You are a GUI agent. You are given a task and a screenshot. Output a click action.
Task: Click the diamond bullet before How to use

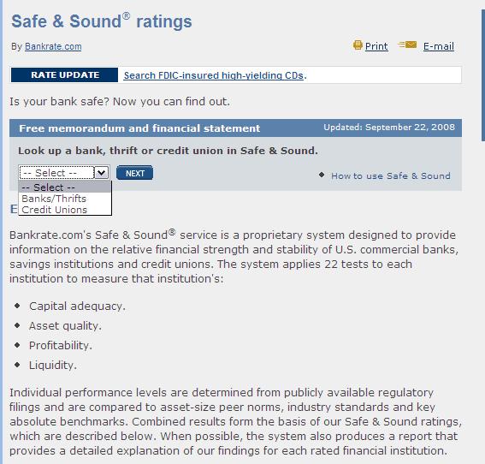click(x=322, y=175)
